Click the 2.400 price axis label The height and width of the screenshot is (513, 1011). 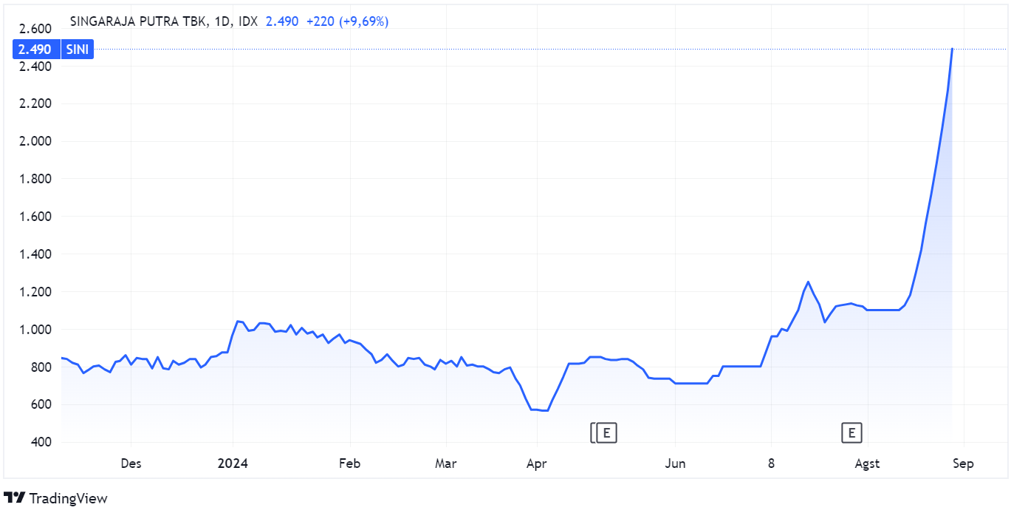point(35,67)
